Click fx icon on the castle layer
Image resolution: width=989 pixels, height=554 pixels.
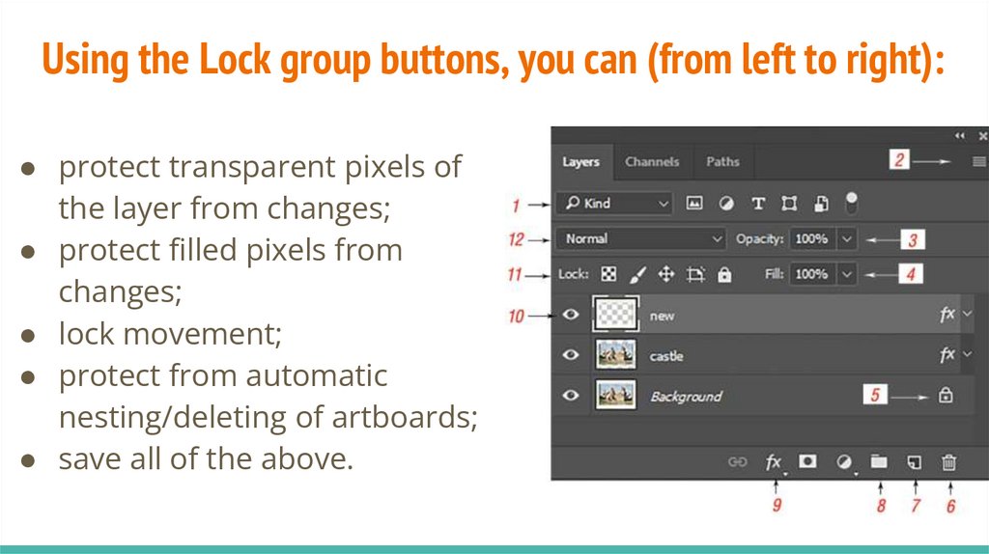[x=947, y=355]
